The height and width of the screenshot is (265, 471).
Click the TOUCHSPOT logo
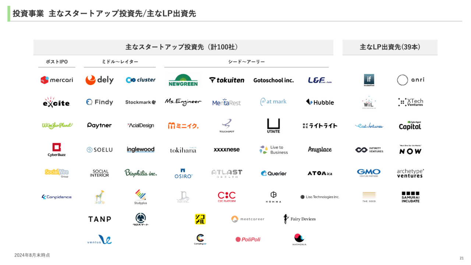(227, 126)
